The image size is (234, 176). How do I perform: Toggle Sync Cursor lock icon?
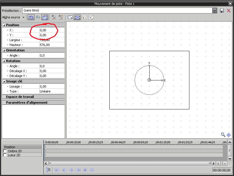(x=48, y=170)
